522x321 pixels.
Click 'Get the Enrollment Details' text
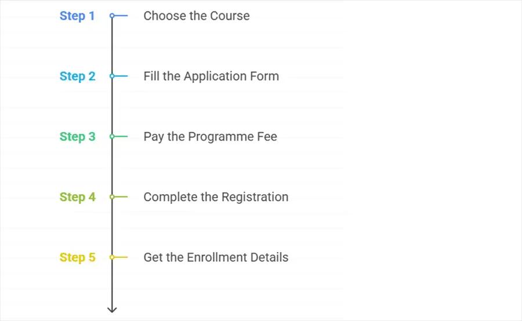coord(216,257)
